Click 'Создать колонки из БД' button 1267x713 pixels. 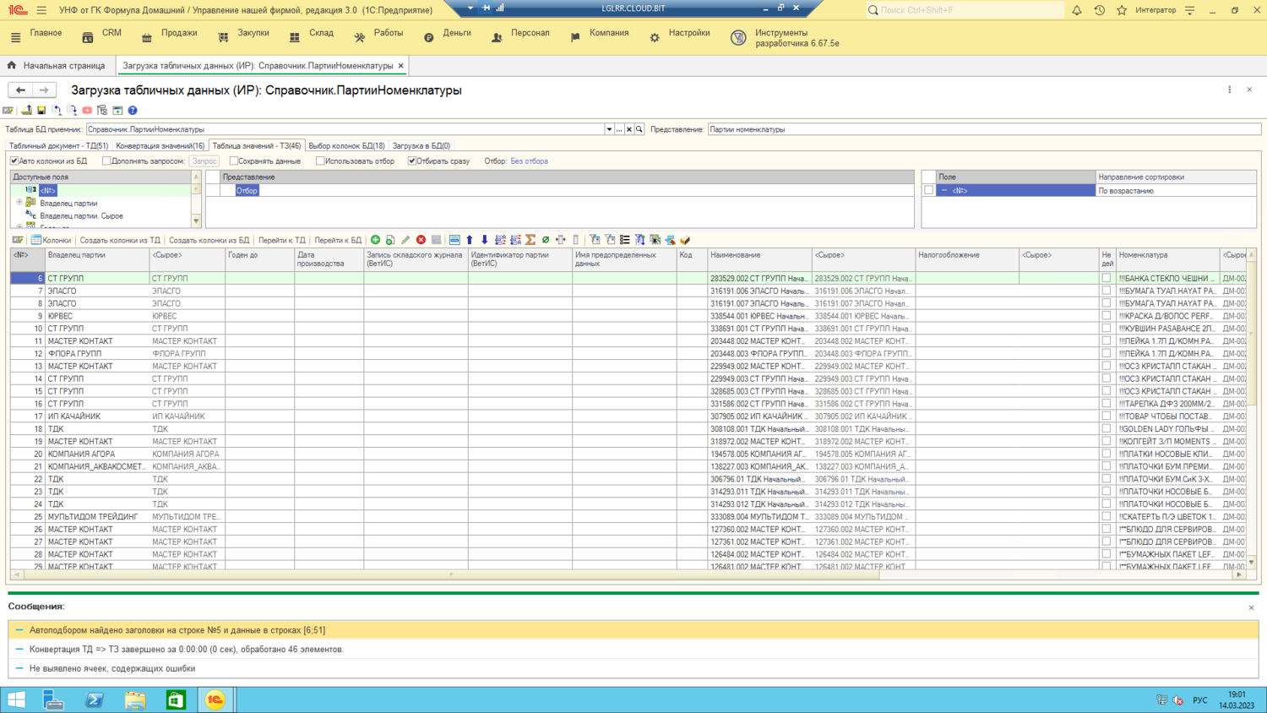tap(209, 240)
